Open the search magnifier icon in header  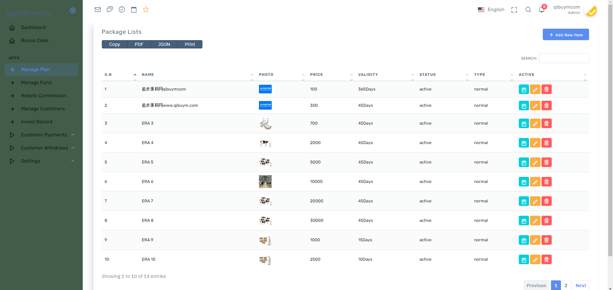coord(528,10)
